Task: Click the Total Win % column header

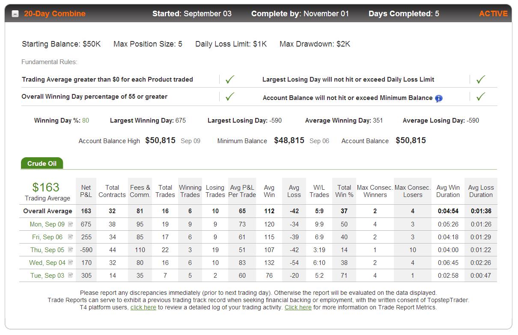Action: [344, 191]
